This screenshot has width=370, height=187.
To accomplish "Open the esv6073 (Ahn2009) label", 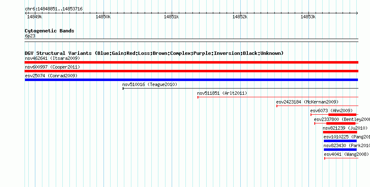I will pyautogui.click(x=331, y=111).
